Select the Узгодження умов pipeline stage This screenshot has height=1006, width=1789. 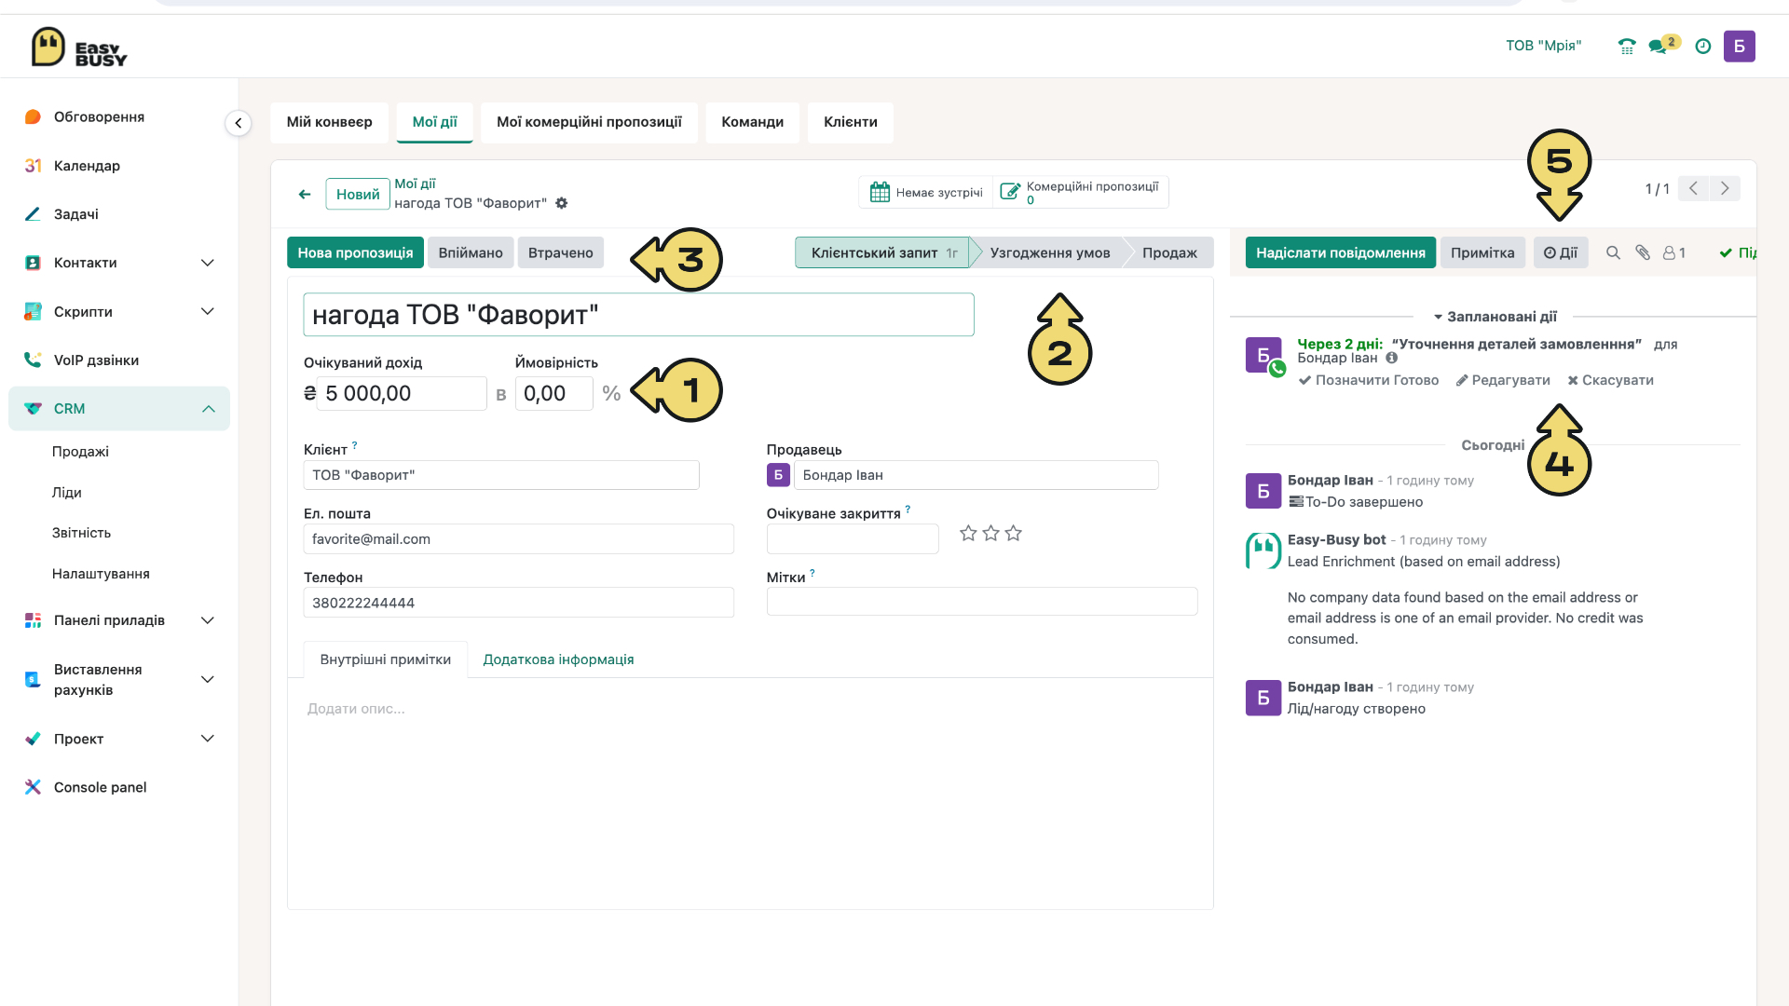tap(1049, 252)
